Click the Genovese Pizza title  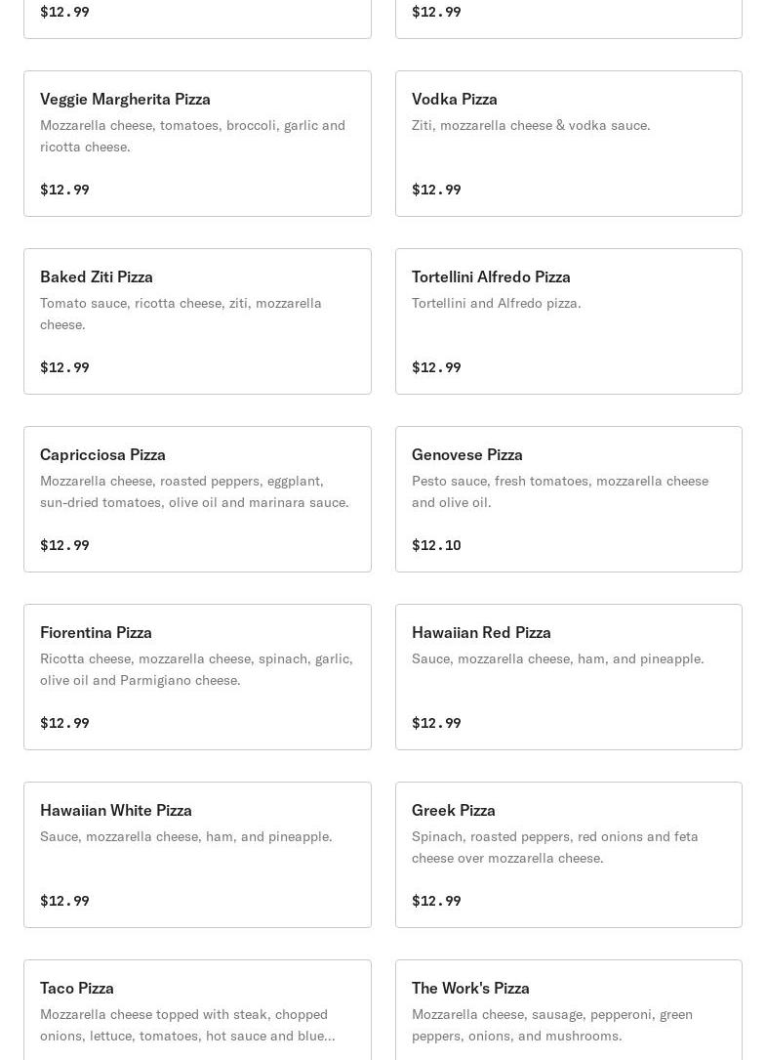[x=466, y=454]
